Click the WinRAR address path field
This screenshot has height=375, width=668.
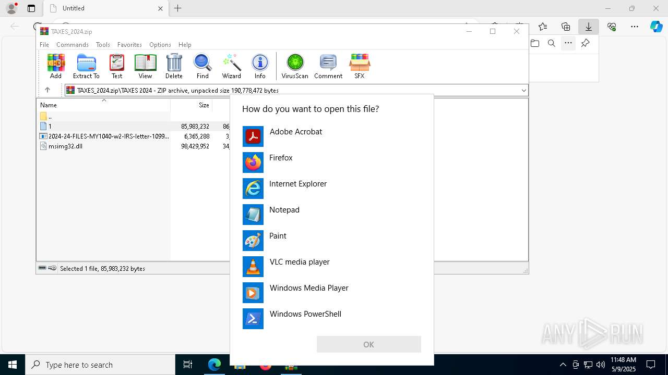[295, 90]
